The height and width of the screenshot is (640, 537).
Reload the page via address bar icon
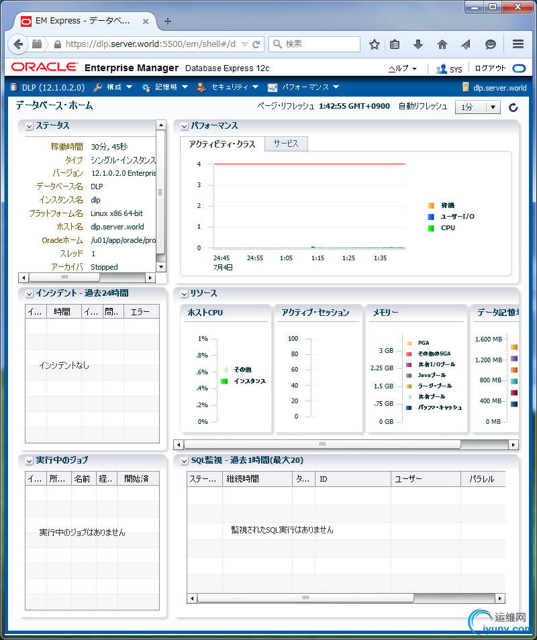click(256, 44)
